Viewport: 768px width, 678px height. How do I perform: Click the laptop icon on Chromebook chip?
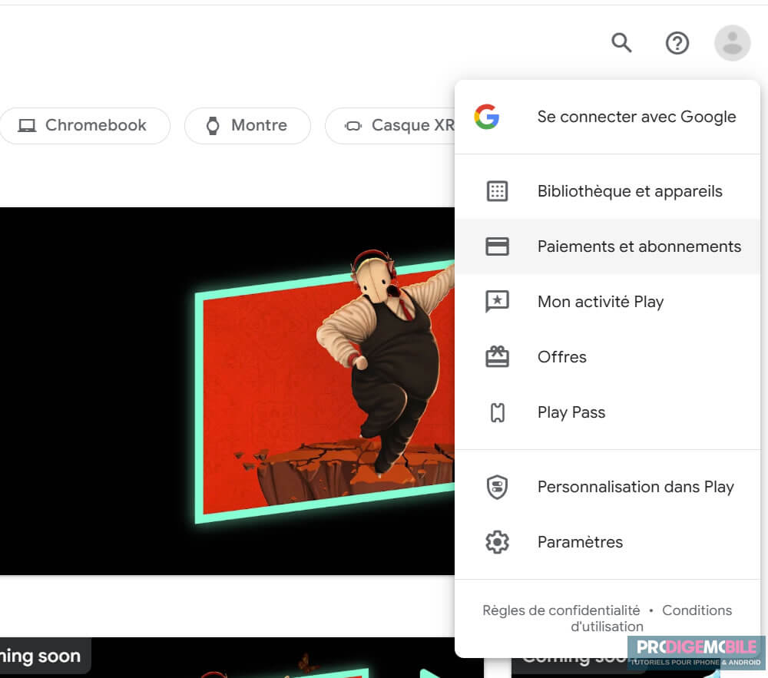[27, 125]
